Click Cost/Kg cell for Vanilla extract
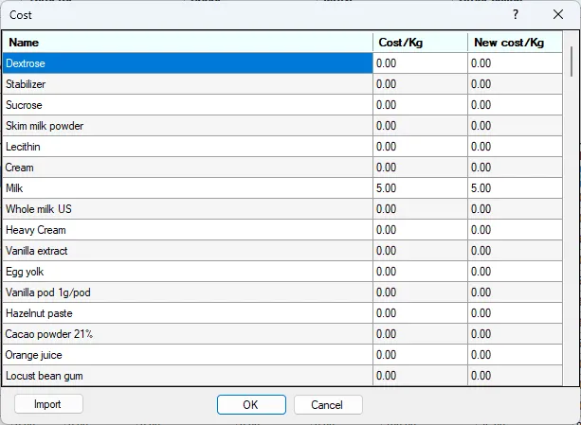Screen dimensions: 581x425 tap(420, 251)
